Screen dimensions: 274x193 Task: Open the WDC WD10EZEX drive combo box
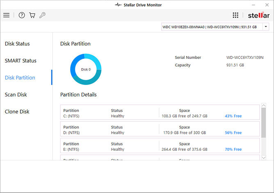tap(215, 27)
